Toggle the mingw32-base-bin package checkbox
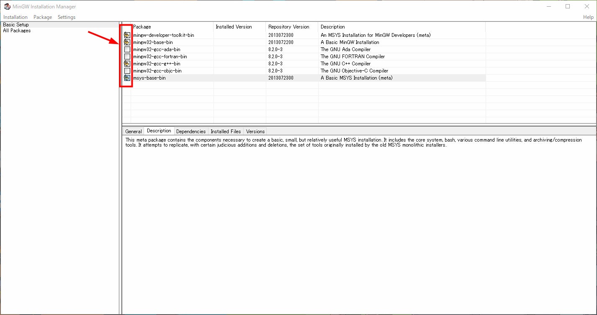 pyautogui.click(x=127, y=42)
